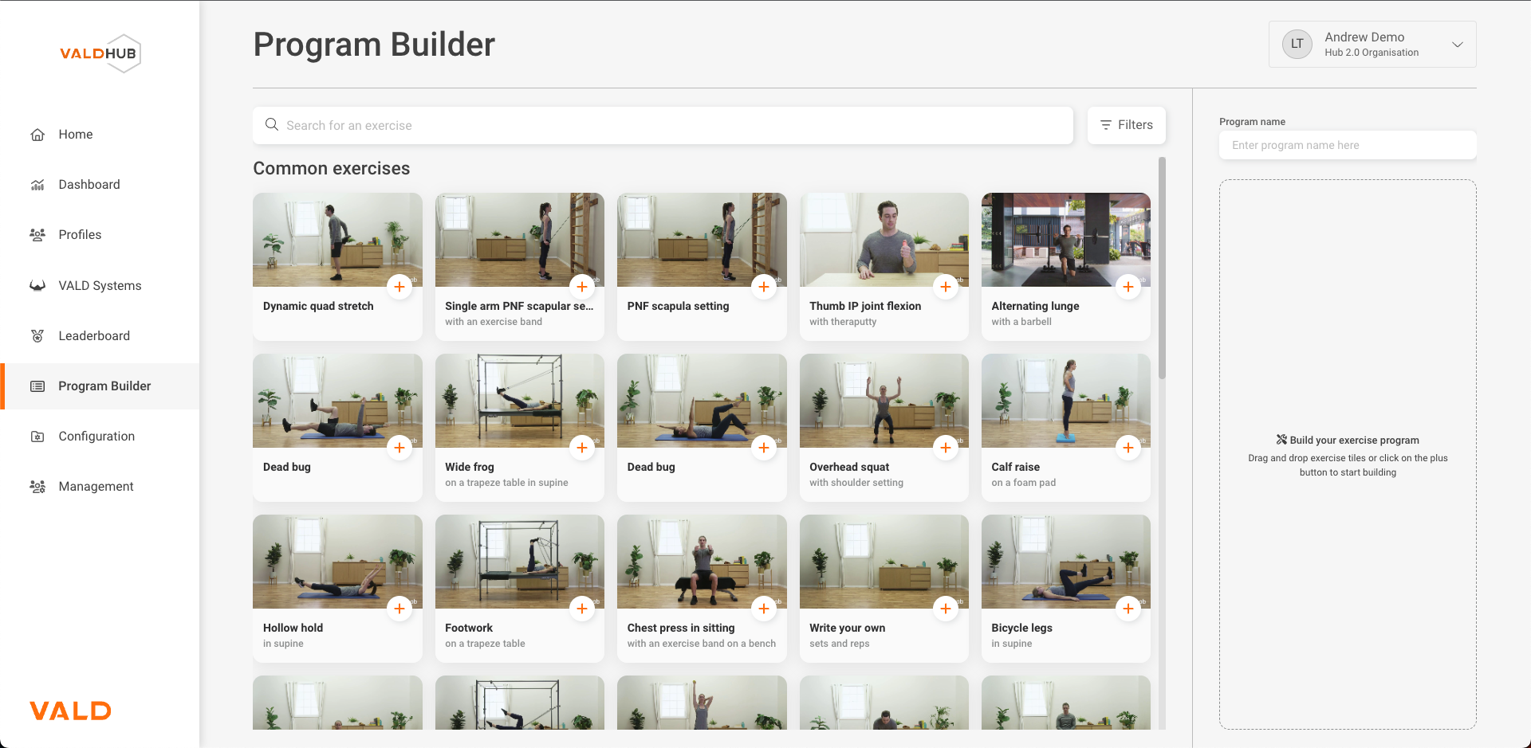The height and width of the screenshot is (748, 1531).
Task: Add Alternating lunge with plus icon
Action: pos(1128,287)
